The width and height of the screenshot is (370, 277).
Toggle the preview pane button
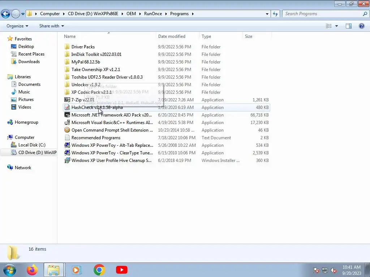[x=349, y=26]
